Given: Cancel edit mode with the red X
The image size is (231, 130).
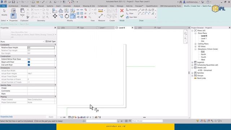Looking at the screenshot, I should (122, 10).
